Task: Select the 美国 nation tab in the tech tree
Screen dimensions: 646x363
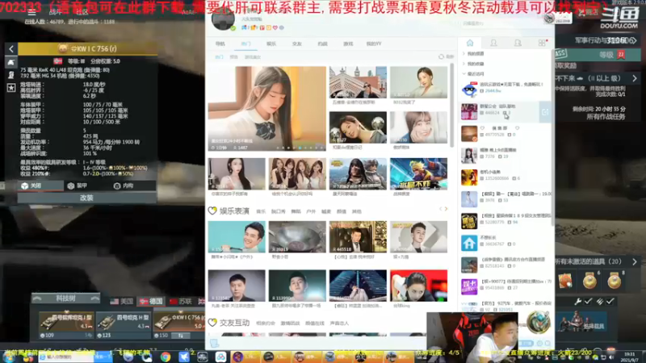Action: [122, 302]
